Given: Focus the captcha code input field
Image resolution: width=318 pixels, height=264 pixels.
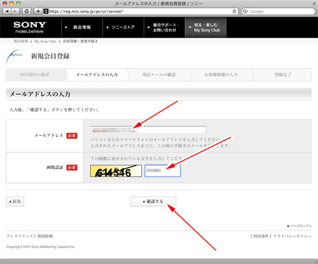Looking at the screenshot, I should point(163,170).
